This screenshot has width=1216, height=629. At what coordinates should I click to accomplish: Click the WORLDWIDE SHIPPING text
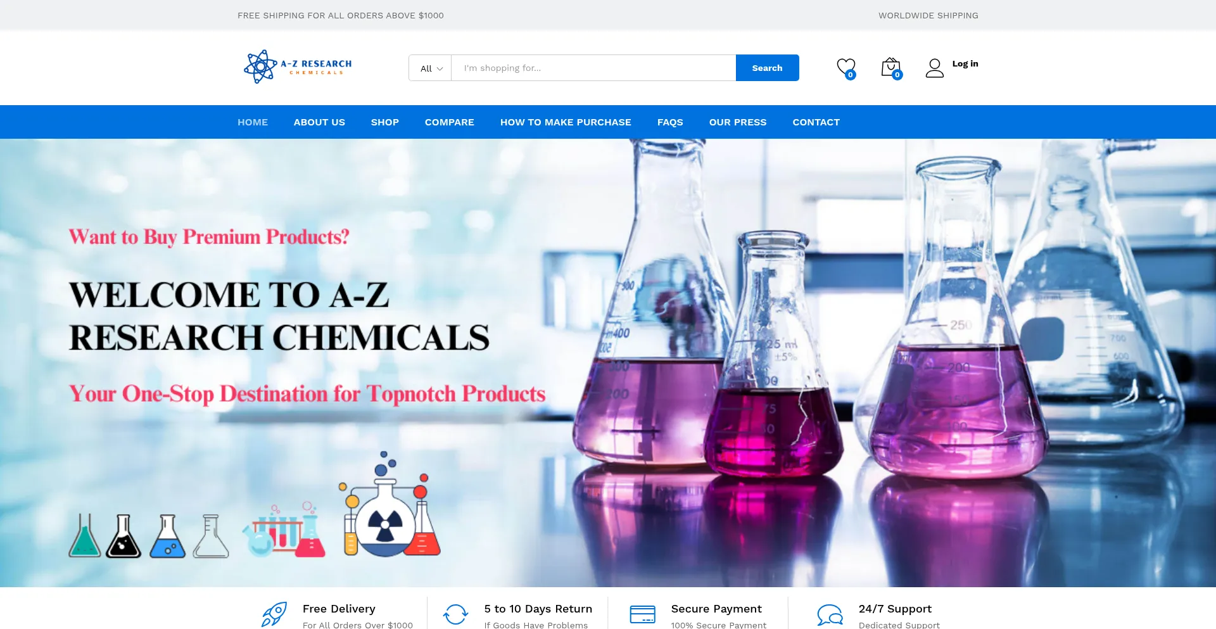[928, 15]
